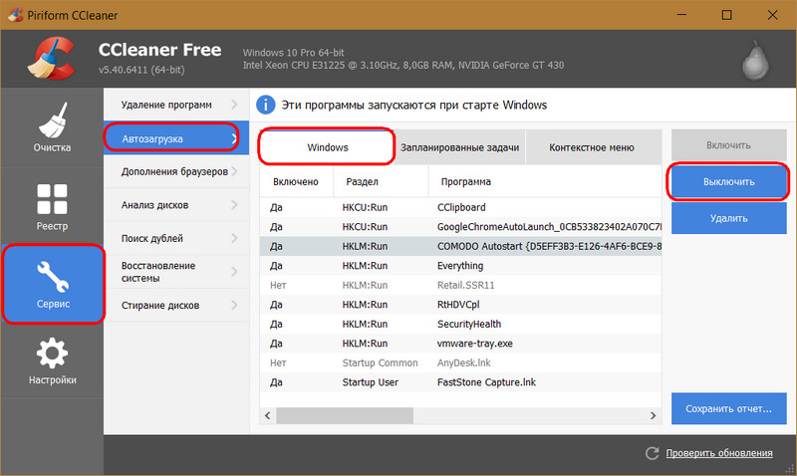
Task: Click the chevron next to Поиск дублей
Action: pyautogui.click(x=234, y=238)
